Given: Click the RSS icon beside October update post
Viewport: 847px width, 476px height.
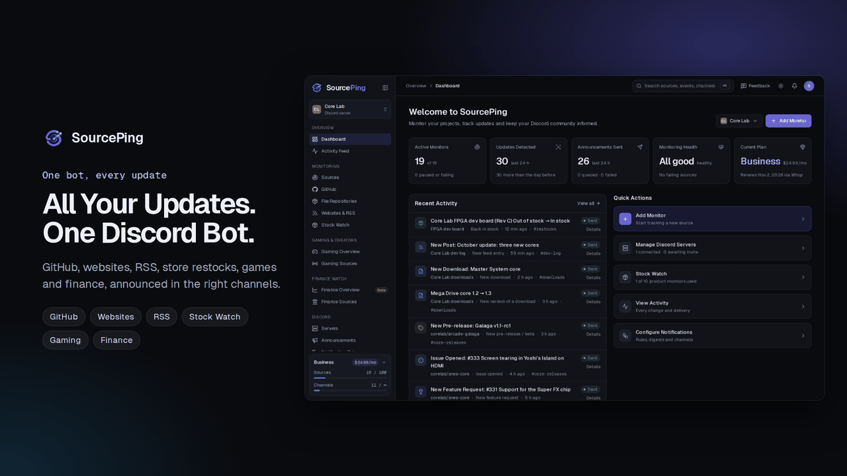Looking at the screenshot, I should click(x=420, y=247).
